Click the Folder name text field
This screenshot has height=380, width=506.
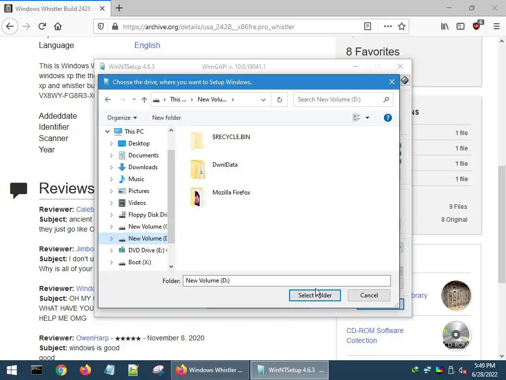(287, 281)
